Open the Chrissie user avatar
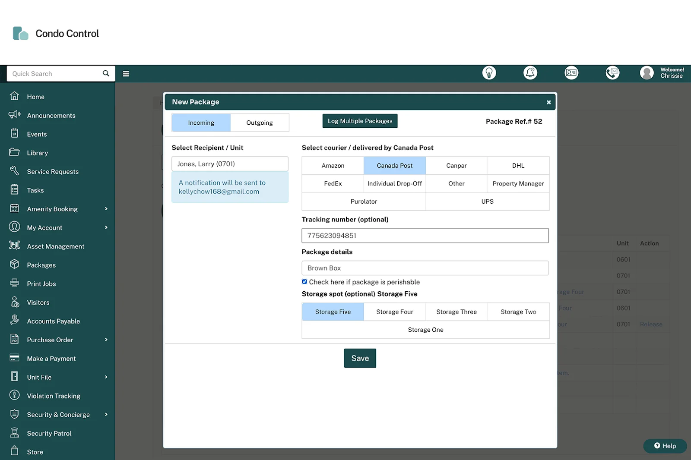The width and height of the screenshot is (691, 460). pos(647,73)
